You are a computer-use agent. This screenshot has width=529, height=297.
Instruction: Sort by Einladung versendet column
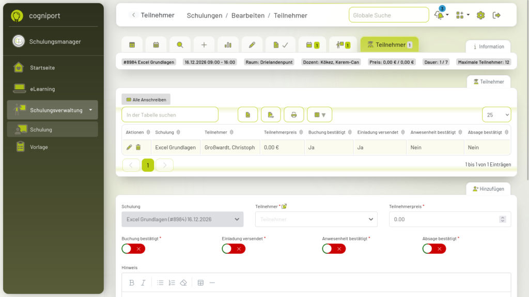(381, 133)
